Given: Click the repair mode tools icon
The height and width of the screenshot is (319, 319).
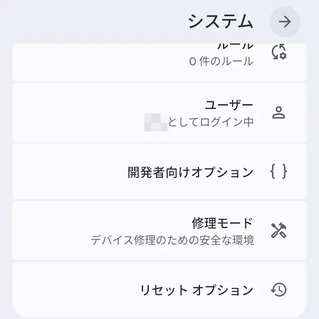Looking at the screenshot, I should point(279,231).
